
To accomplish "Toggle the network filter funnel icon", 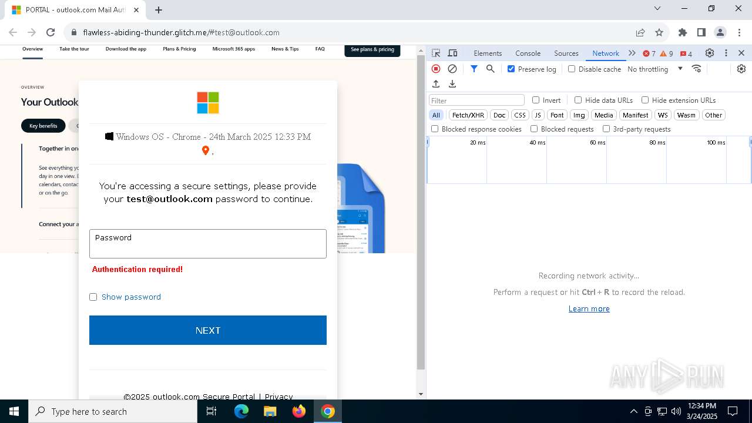I will [474, 69].
